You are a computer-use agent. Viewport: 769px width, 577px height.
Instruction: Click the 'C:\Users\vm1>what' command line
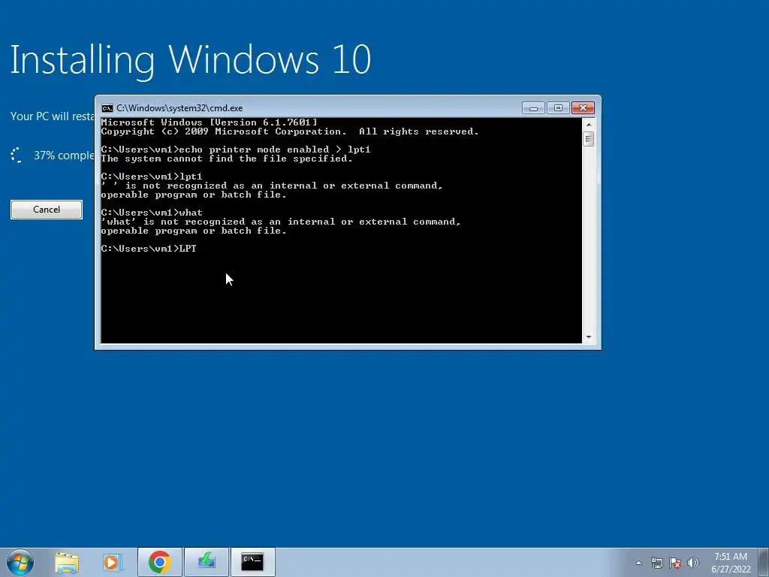point(152,213)
